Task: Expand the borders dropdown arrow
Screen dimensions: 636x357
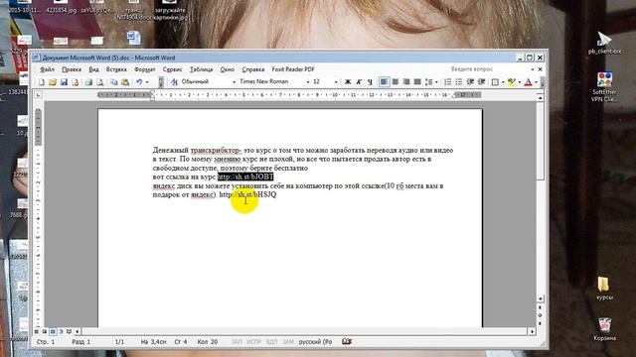Action: [x=503, y=82]
